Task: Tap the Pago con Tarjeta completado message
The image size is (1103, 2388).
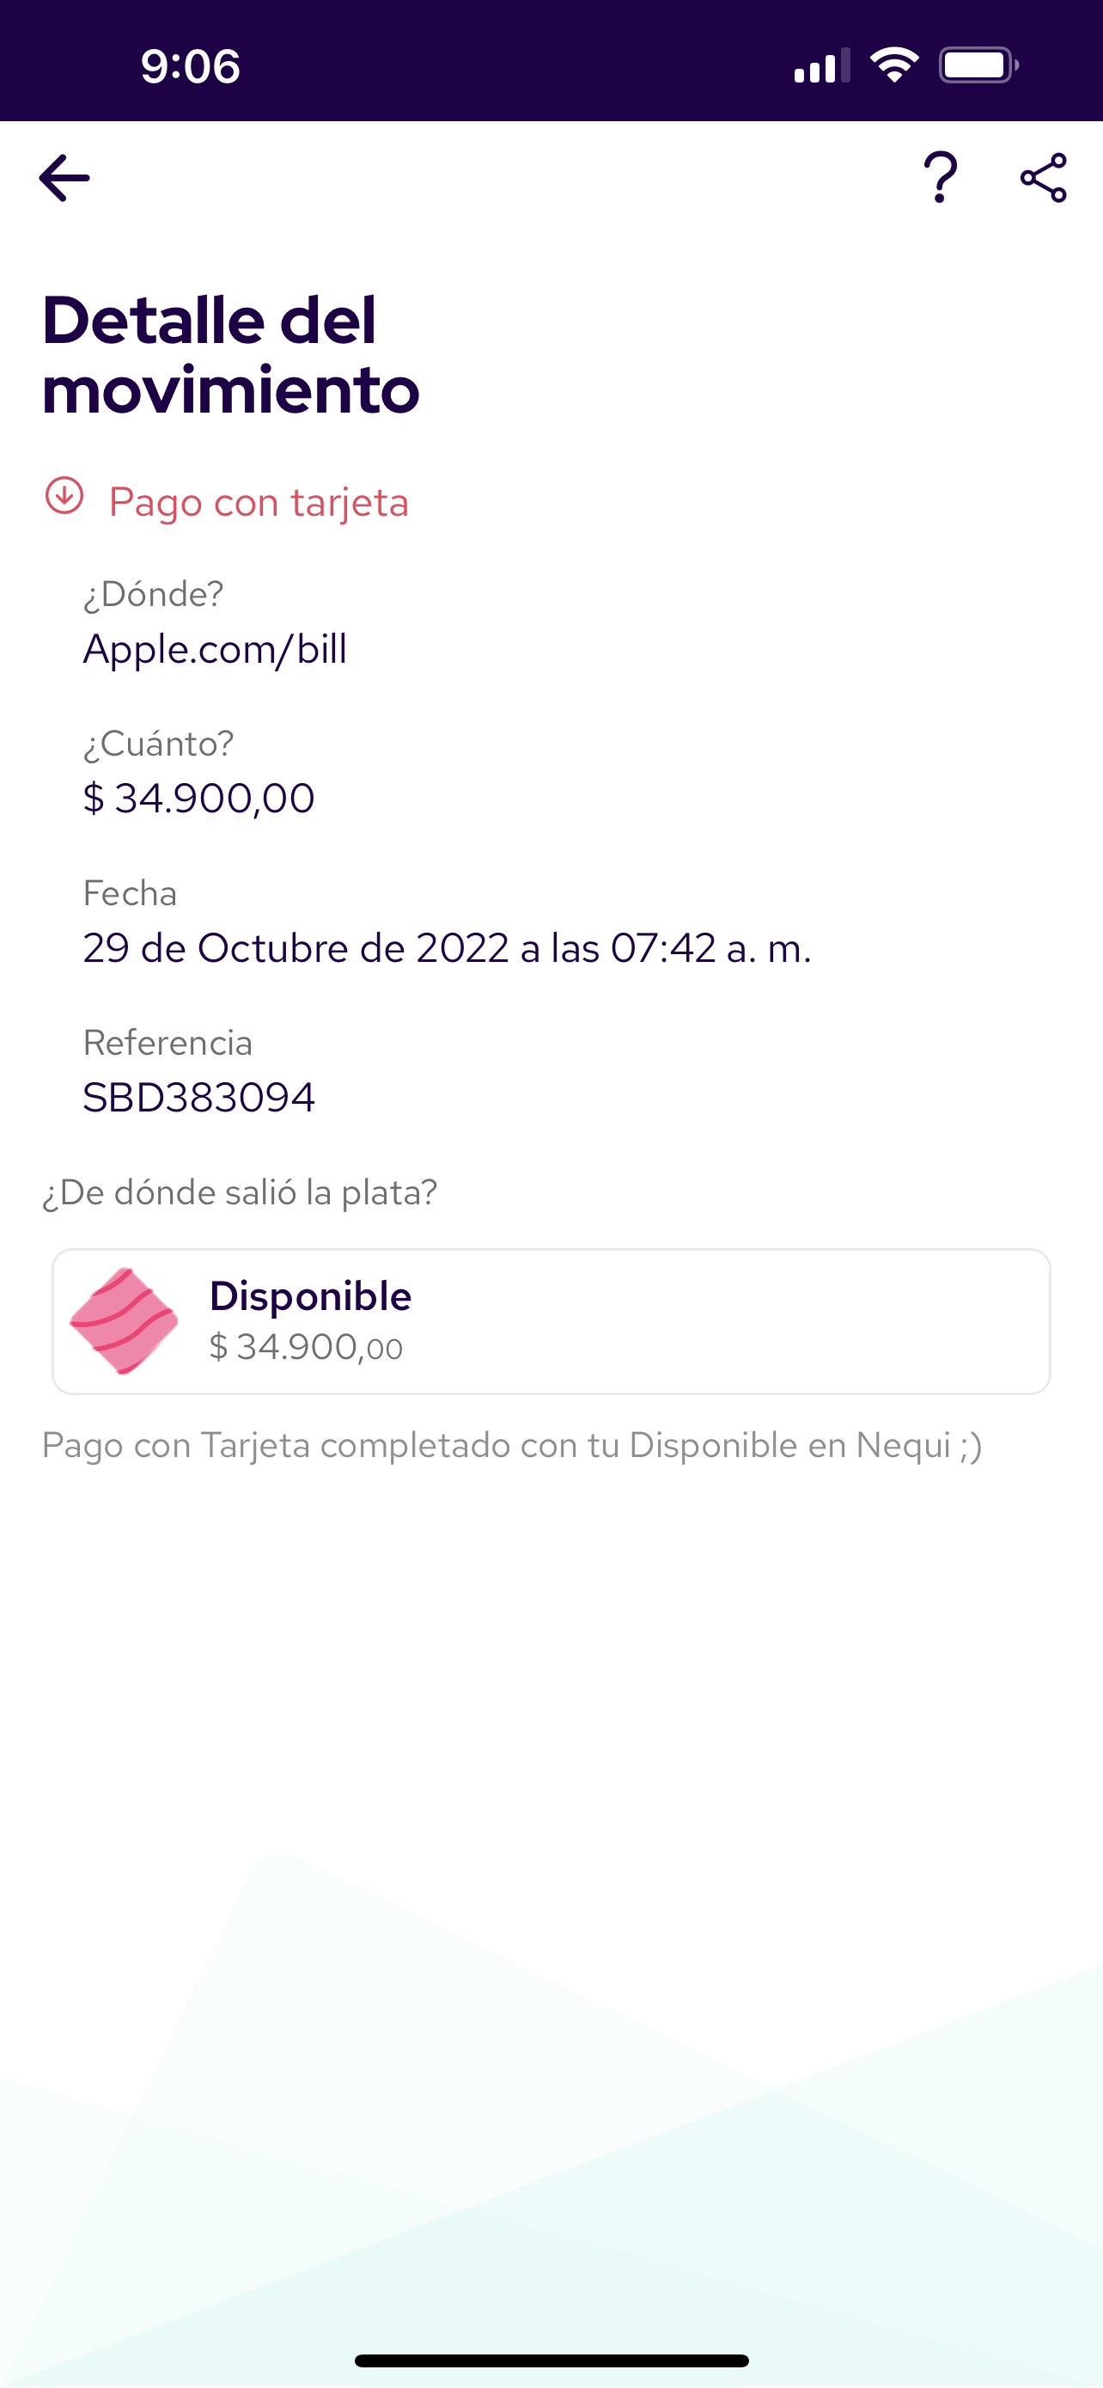Action: click(512, 1445)
